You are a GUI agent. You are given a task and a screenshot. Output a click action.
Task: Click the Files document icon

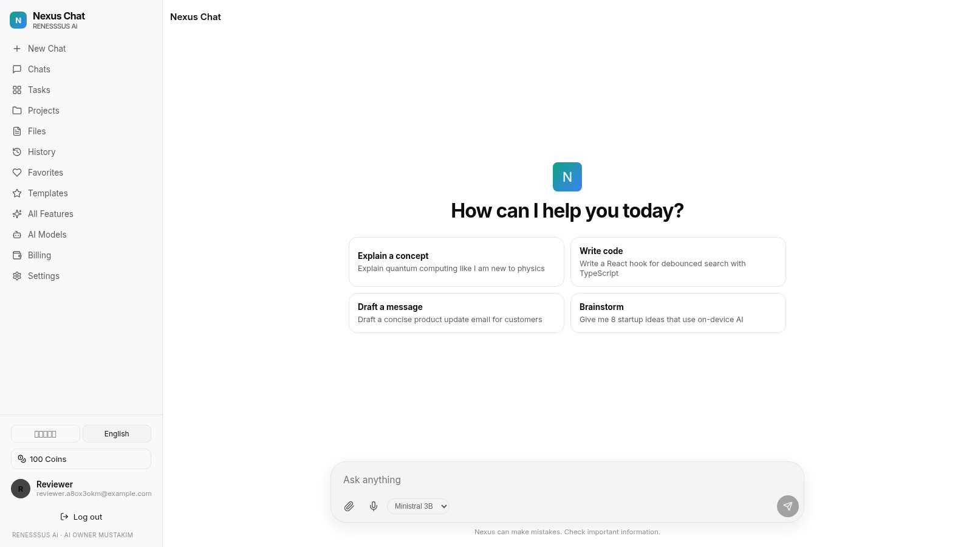17,131
